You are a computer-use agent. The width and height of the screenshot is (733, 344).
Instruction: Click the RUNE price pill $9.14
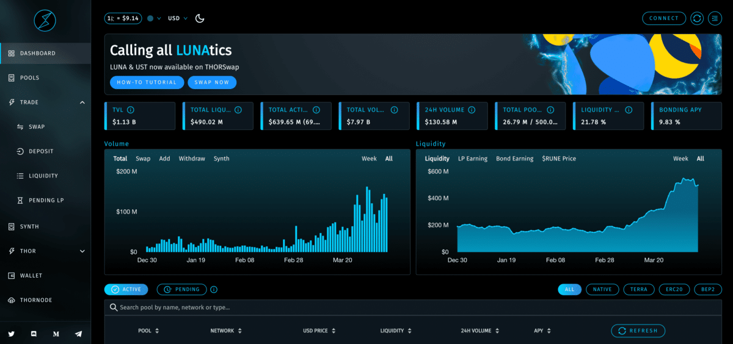point(123,18)
